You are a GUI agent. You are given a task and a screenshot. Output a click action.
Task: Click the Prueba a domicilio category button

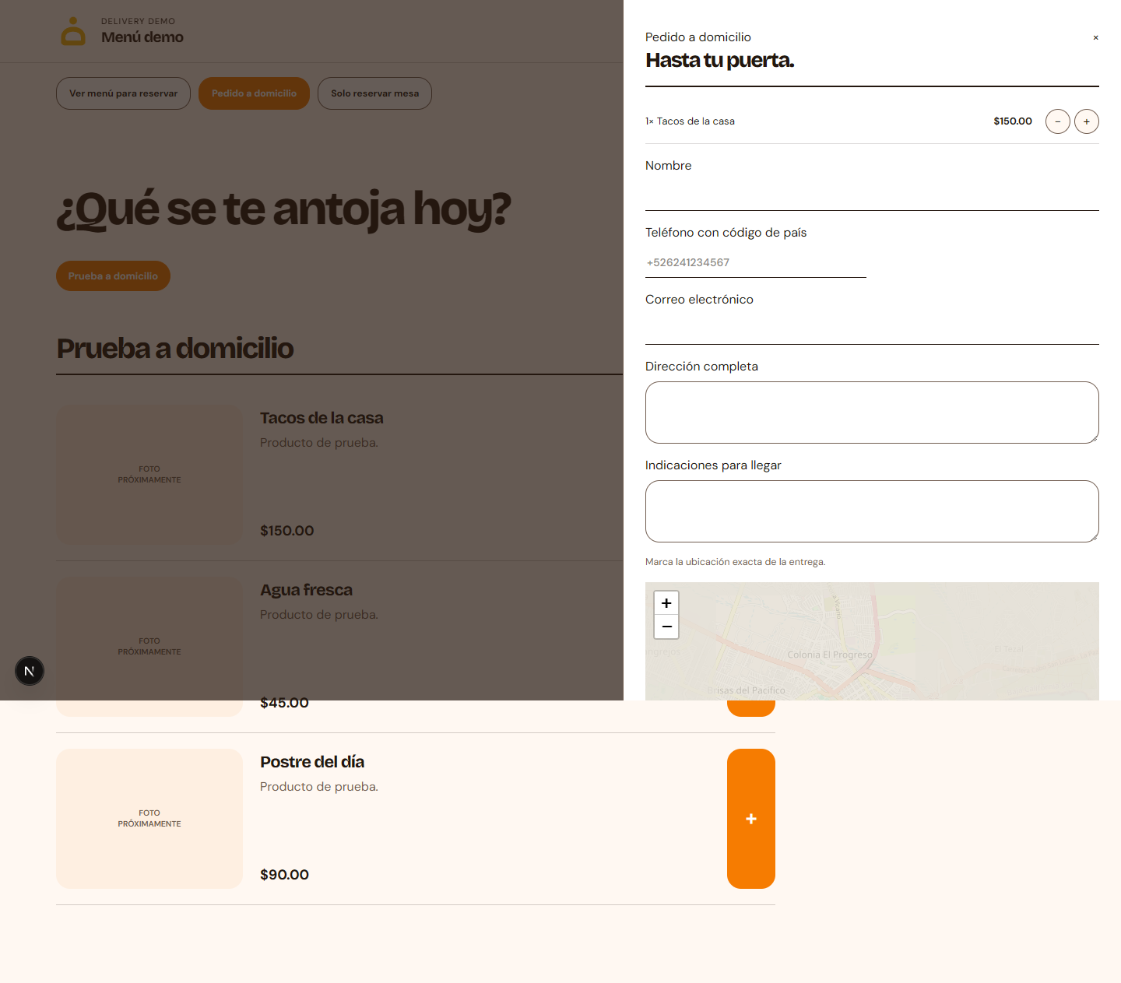(113, 276)
